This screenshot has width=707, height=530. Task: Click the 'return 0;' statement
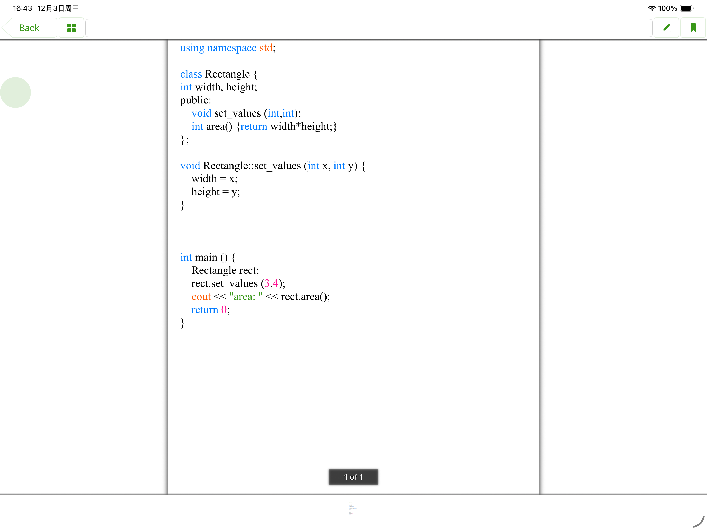tap(210, 310)
